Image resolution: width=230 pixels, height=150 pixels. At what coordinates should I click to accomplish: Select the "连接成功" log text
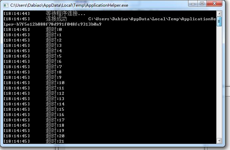pyautogui.click(x=56, y=19)
